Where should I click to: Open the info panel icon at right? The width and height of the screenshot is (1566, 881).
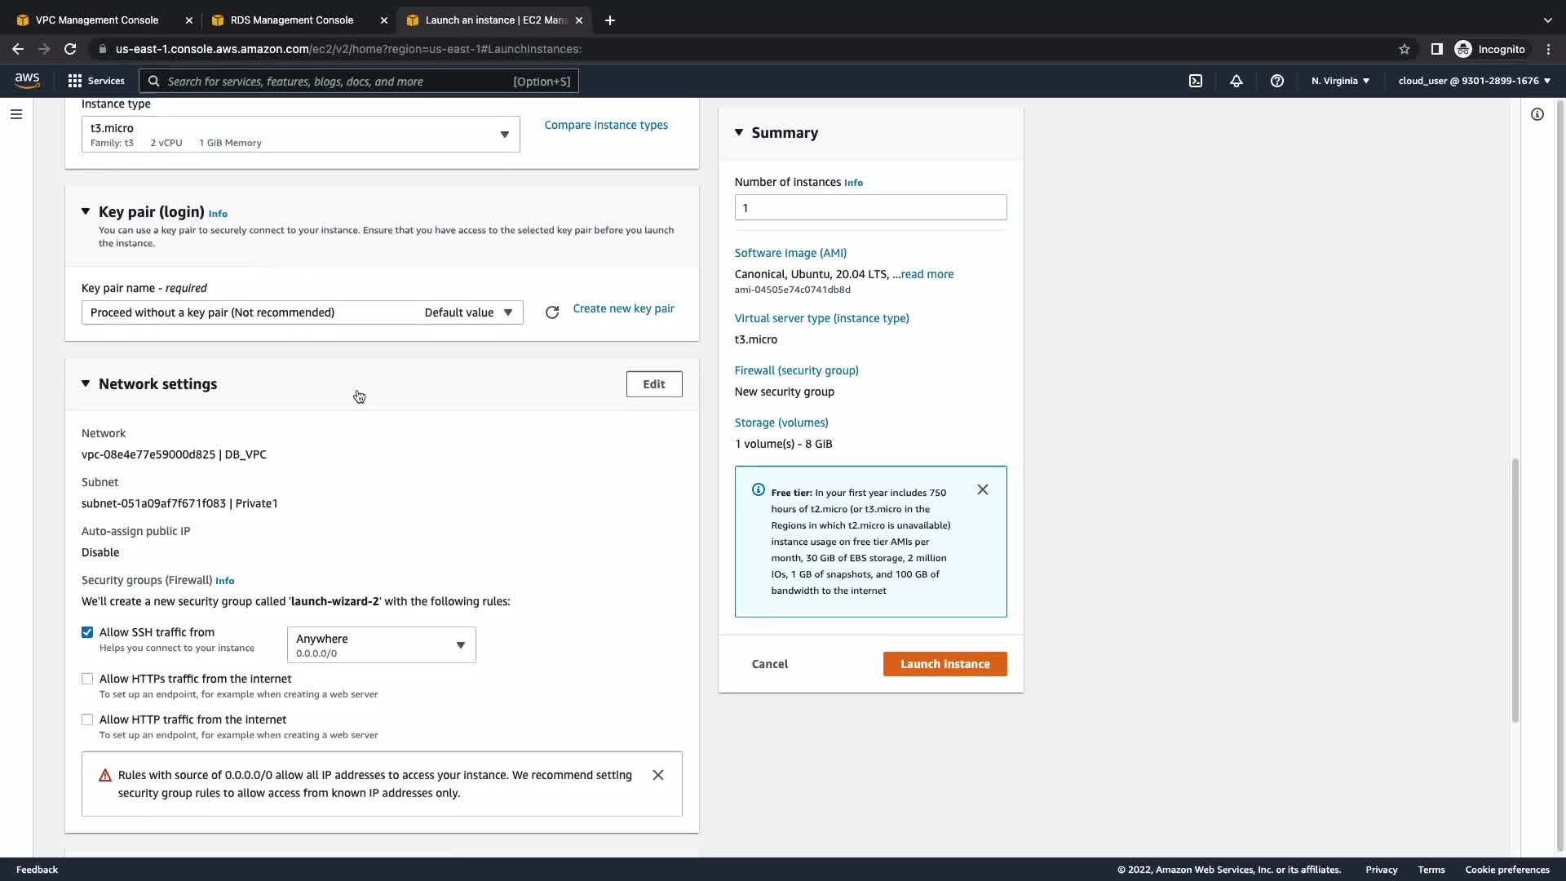(1537, 114)
